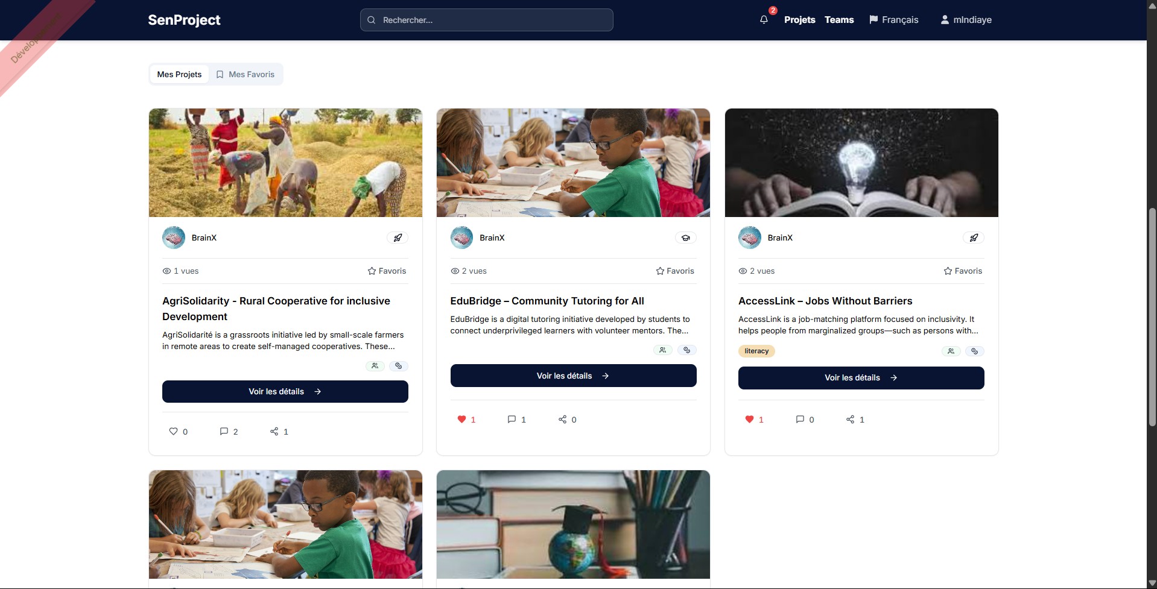The image size is (1157, 589).
Task: Select the Mes Projets tab
Action: (179, 74)
